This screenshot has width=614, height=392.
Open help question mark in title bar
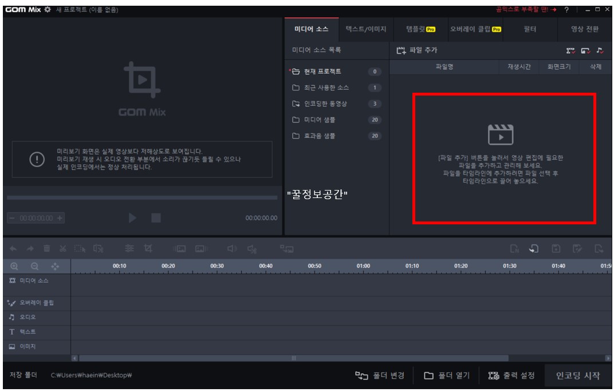point(566,10)
